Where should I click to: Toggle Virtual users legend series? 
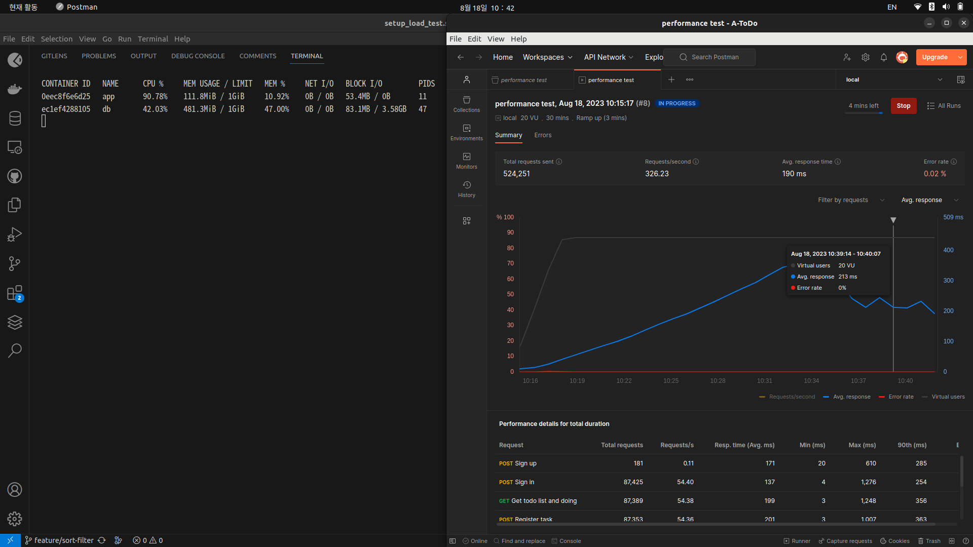(943, 397)
